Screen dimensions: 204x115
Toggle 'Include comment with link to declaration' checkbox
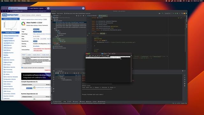point(22,68)
